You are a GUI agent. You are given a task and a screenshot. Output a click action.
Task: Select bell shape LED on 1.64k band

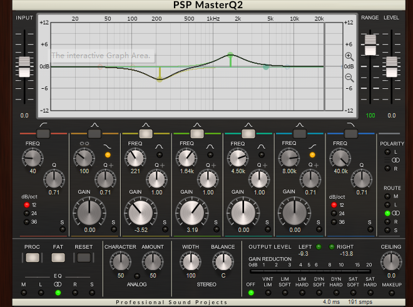tap(210, 155)
